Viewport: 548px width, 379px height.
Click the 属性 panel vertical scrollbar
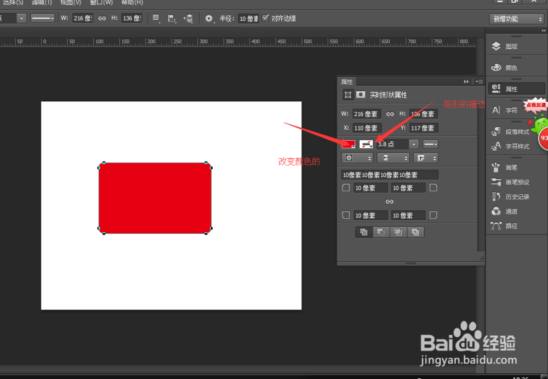[481, 168]
